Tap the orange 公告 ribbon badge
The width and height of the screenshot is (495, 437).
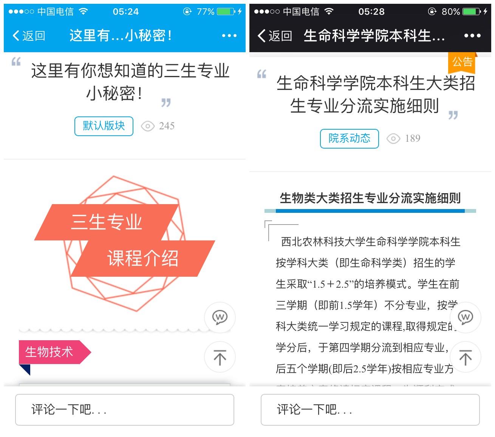(x=462, y=62)
